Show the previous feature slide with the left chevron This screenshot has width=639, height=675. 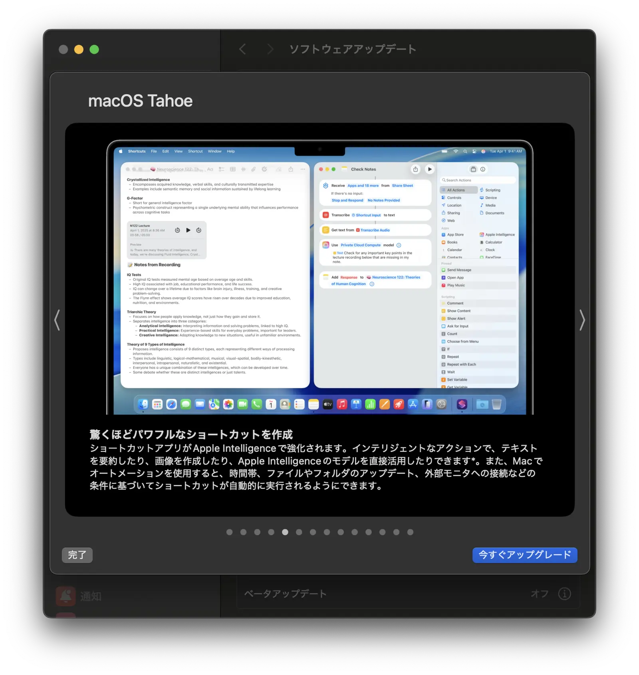coord(57,320)
